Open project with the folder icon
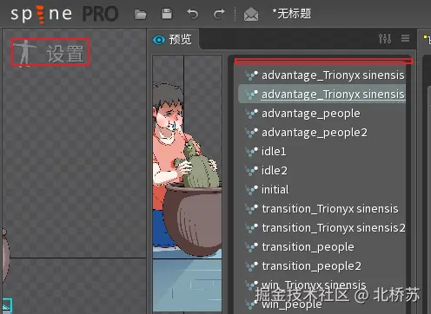 point(141,14)
